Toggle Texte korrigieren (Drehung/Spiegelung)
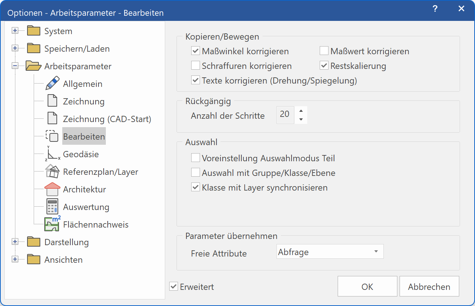Screen dimensions: 475x306 pyautogui.click(x=195, y=81)
